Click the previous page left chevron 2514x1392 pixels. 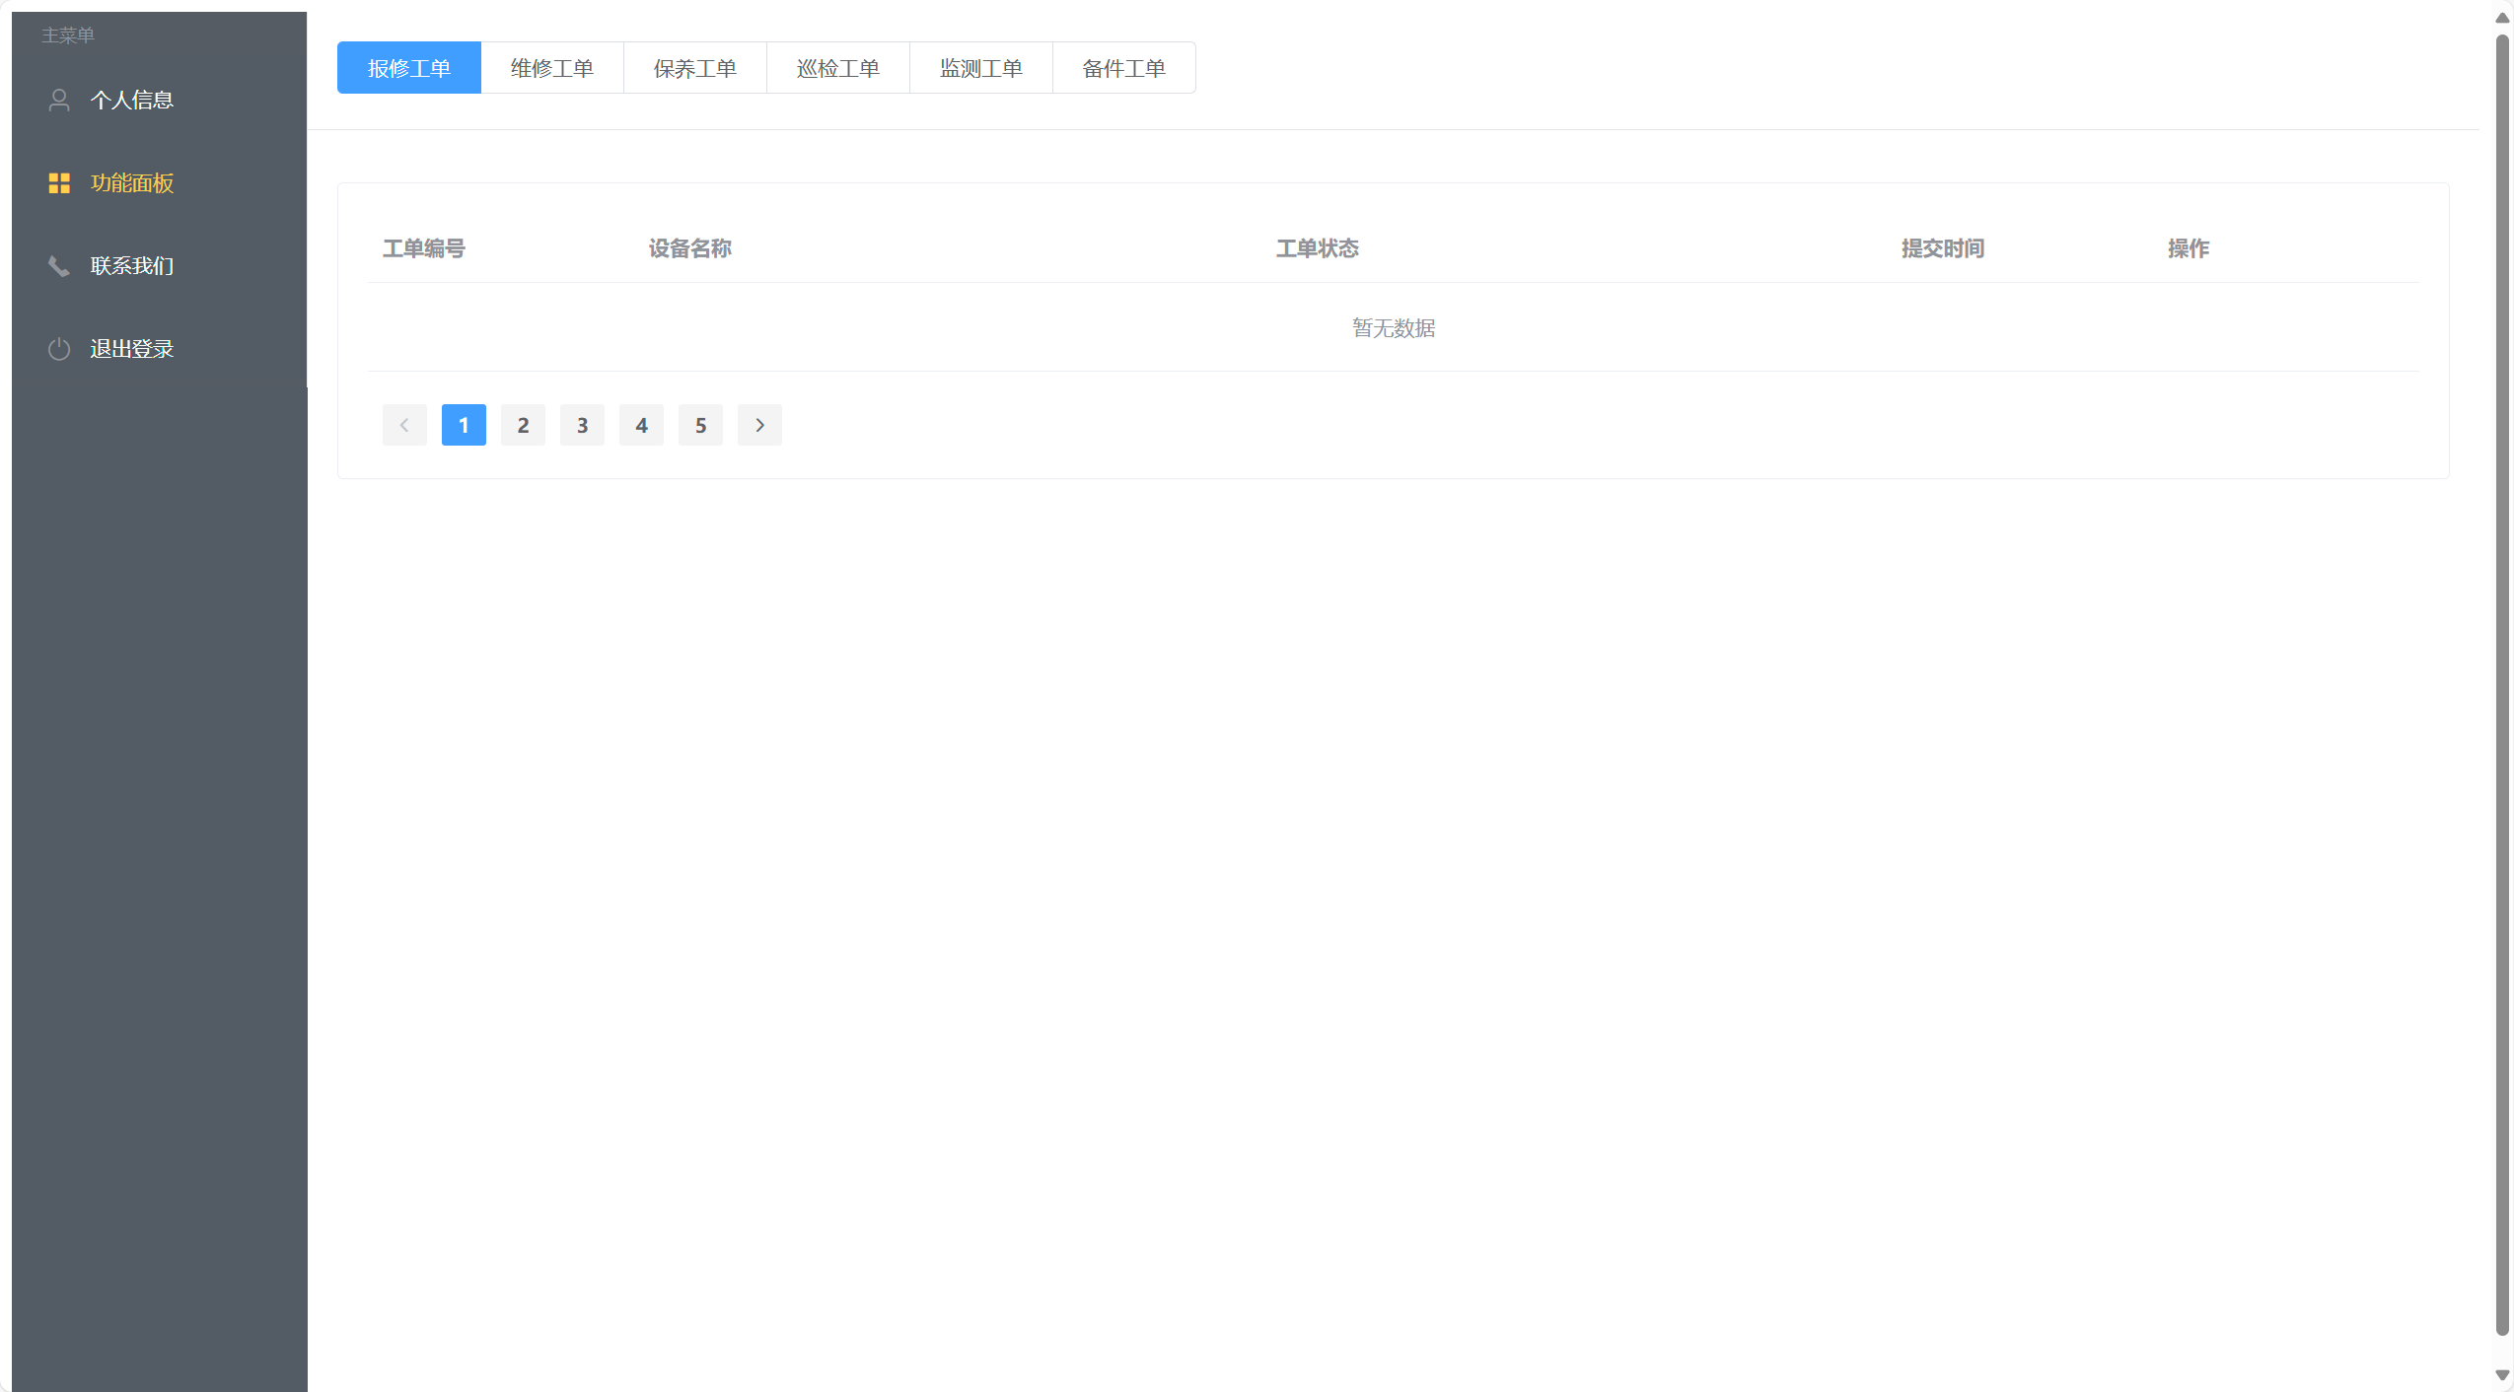(404, 425)
